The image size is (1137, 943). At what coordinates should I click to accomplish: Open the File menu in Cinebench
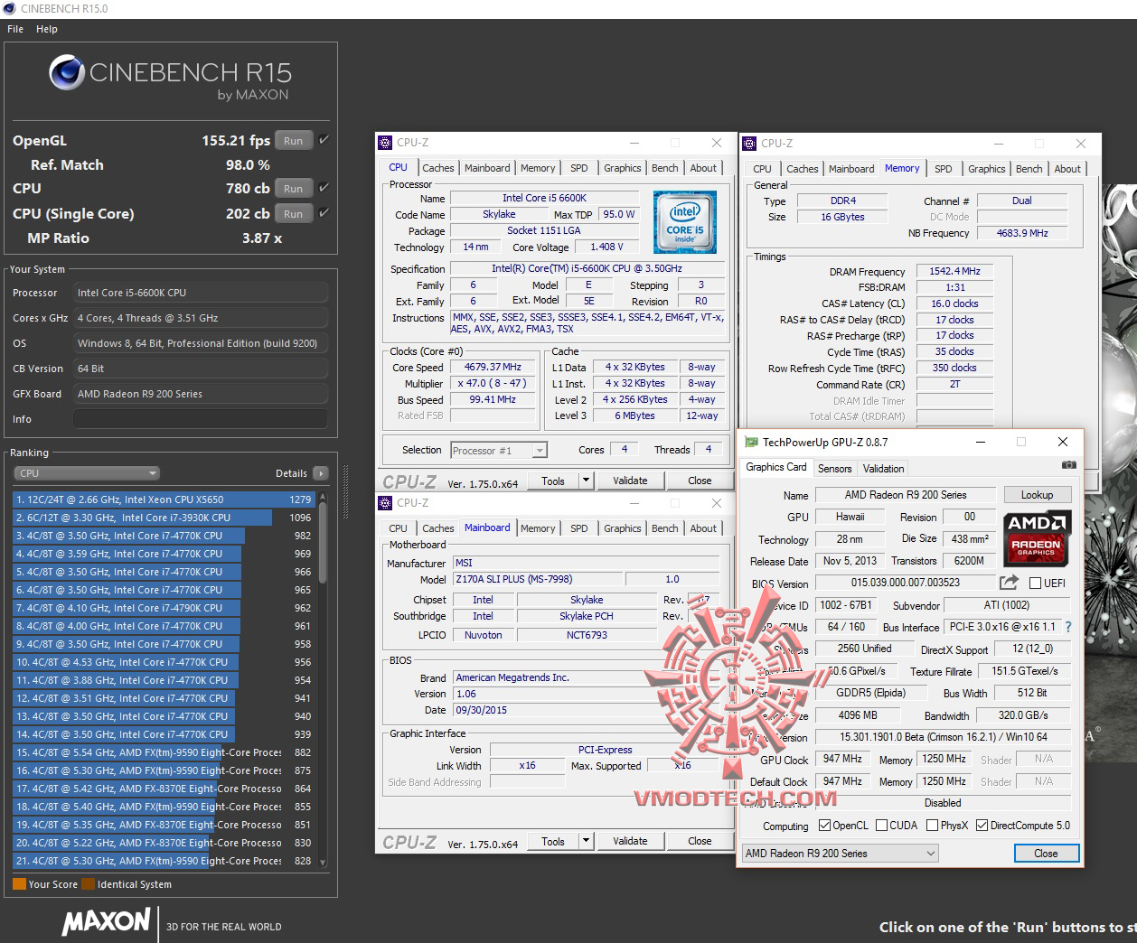(x=15, y=29)
